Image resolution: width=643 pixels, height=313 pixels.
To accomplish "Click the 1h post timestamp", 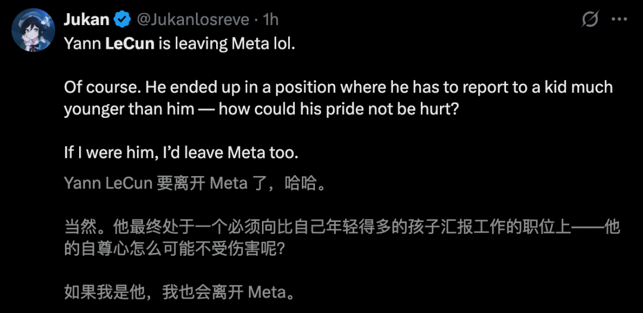I will [x=270, y=20].
